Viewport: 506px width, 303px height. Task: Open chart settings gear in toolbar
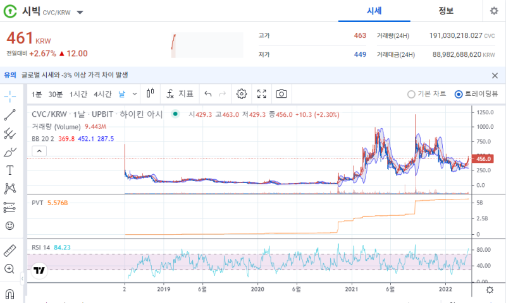[242, 93]
